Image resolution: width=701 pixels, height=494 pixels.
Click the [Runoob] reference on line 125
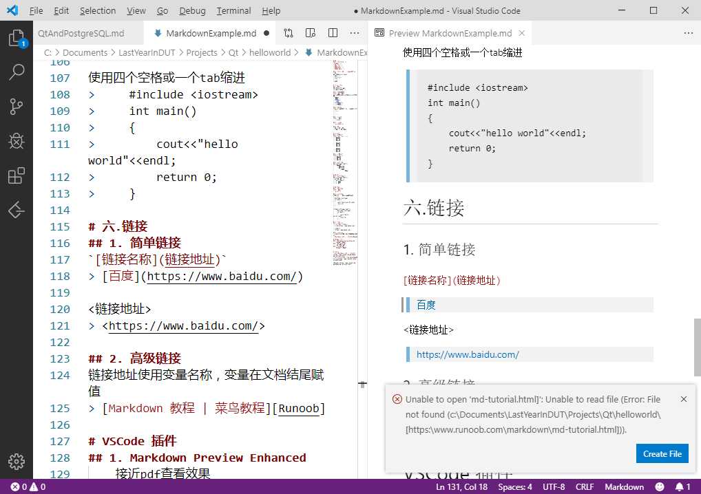[x=299, y=409]
